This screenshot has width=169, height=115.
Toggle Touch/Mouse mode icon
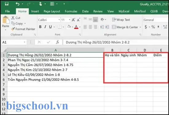[41, 4]
